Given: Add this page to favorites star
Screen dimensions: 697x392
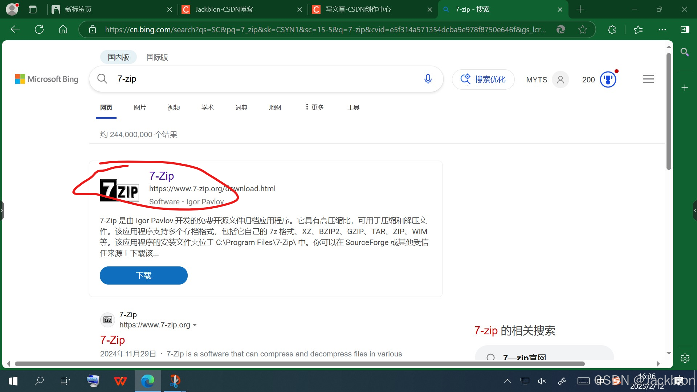Looking at the screenshot, I should 583,29.
